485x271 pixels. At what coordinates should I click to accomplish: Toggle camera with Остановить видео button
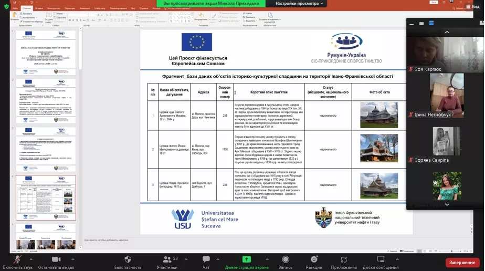tap(56, 259)
